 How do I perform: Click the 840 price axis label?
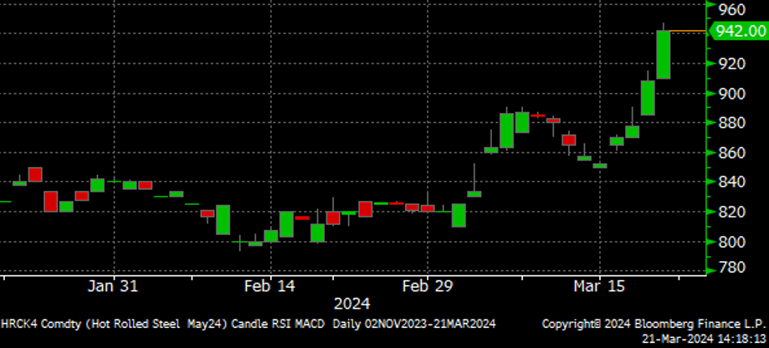click(731, 182)
